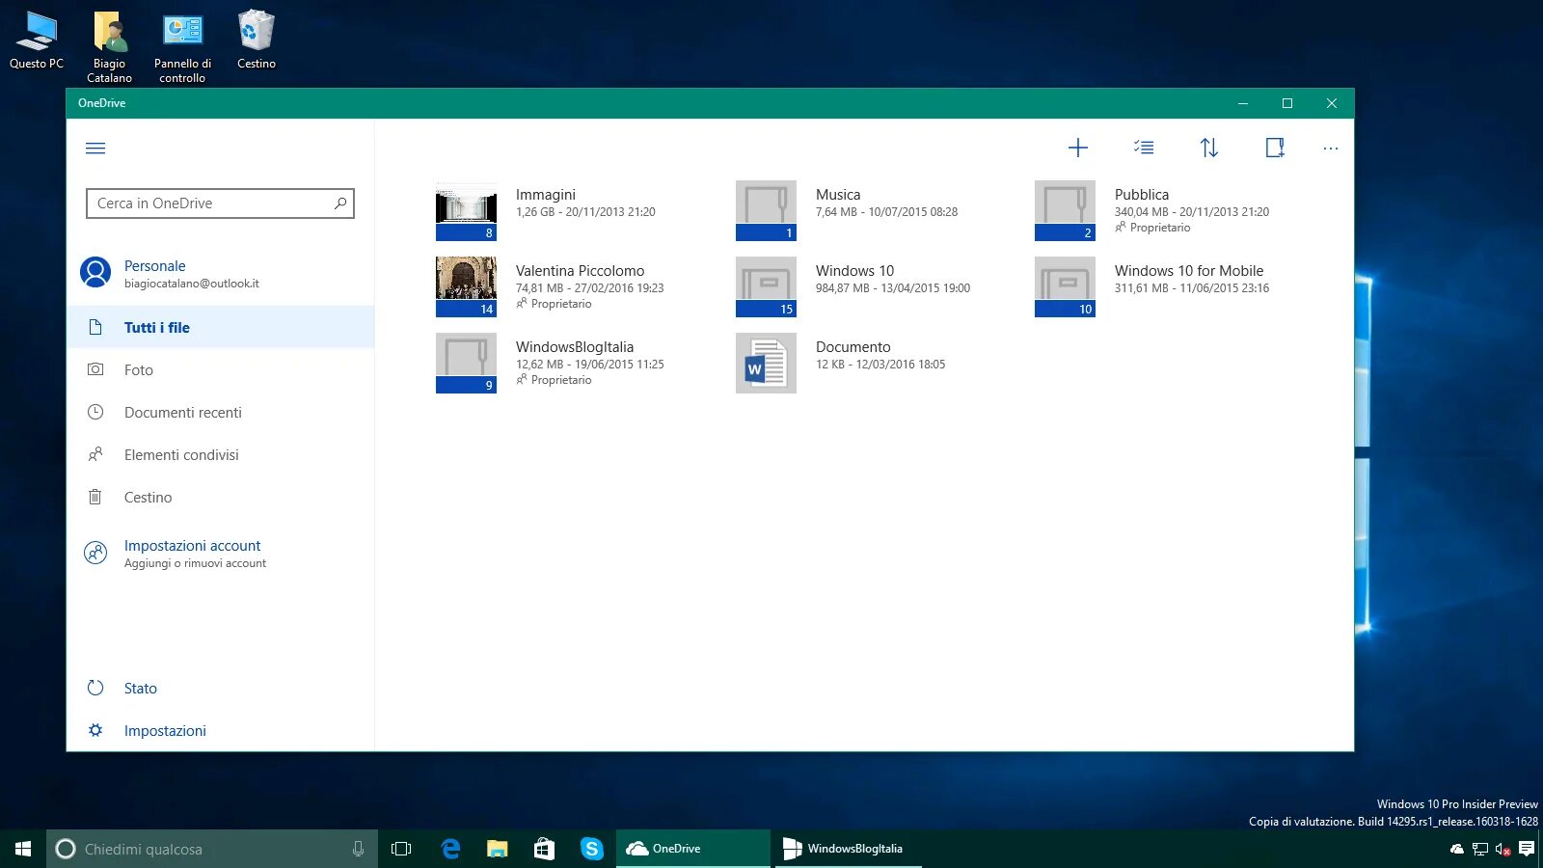Open Impostazioni account link

[x=192, y=546]
